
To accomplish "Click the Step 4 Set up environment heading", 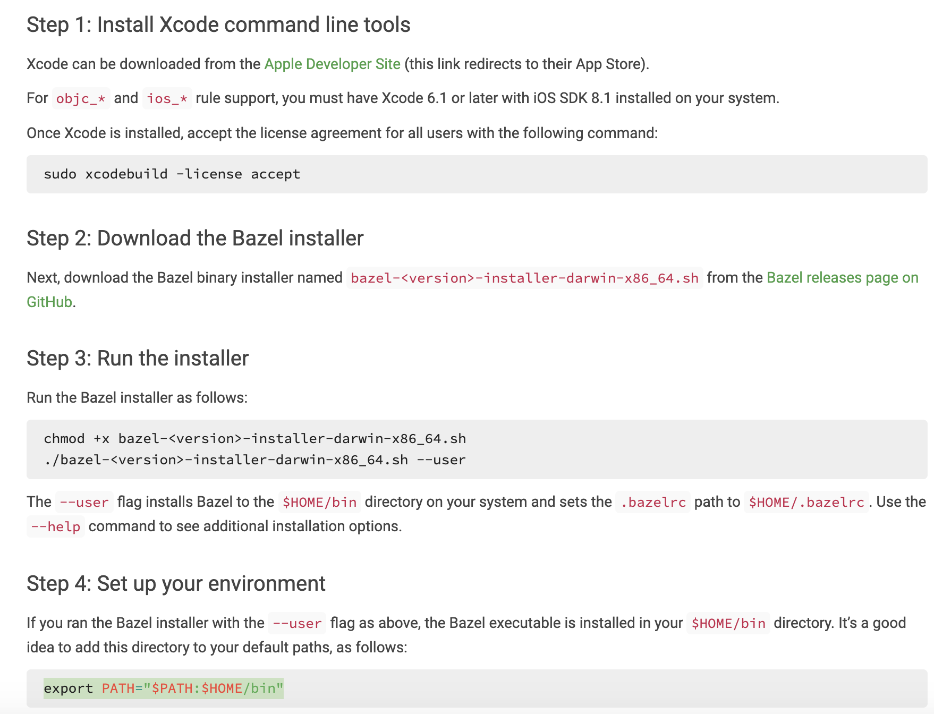I will [176, 583].
